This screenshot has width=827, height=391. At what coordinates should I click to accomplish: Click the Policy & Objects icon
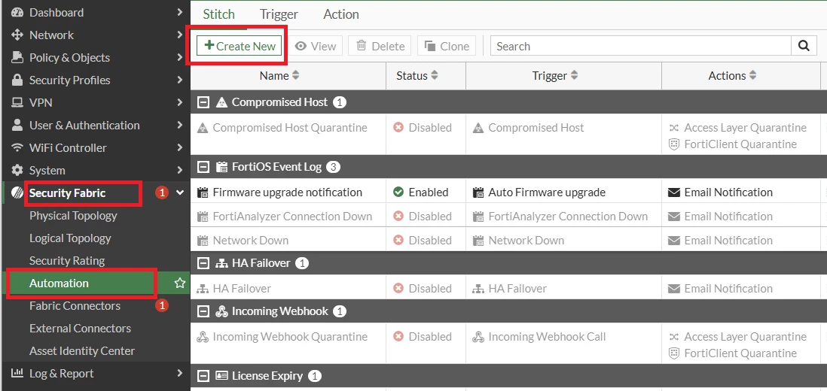tap(17, 57)
